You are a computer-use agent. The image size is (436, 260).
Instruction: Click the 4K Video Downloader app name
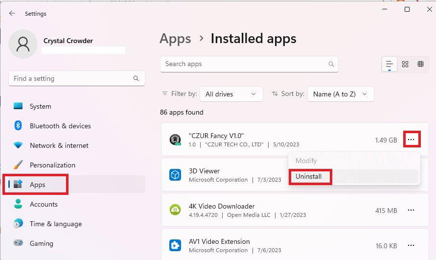tap(222, 206)
